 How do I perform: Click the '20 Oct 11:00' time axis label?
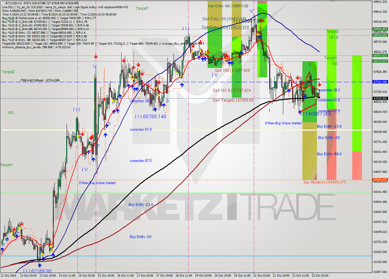coord(242,276)
